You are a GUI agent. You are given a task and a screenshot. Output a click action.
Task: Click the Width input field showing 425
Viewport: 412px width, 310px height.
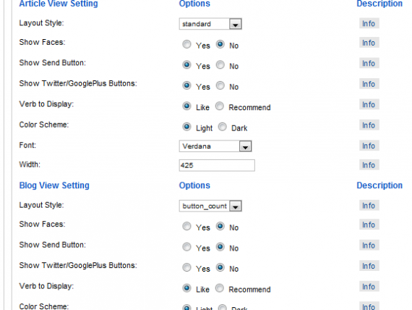217,165
